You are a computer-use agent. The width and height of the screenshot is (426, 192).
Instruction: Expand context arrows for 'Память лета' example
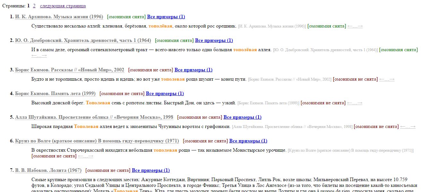pos(354,103)
